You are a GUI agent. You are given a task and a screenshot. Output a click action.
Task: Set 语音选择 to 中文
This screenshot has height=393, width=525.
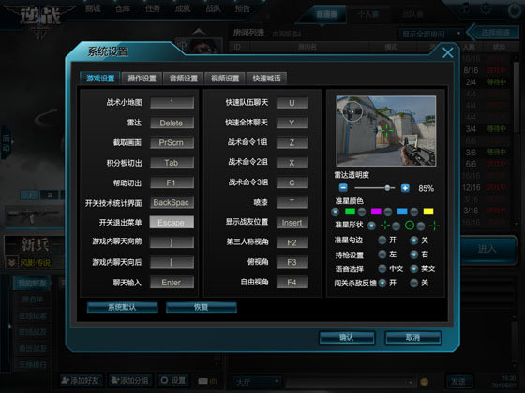pyautogui.click(x=382, y=269)
